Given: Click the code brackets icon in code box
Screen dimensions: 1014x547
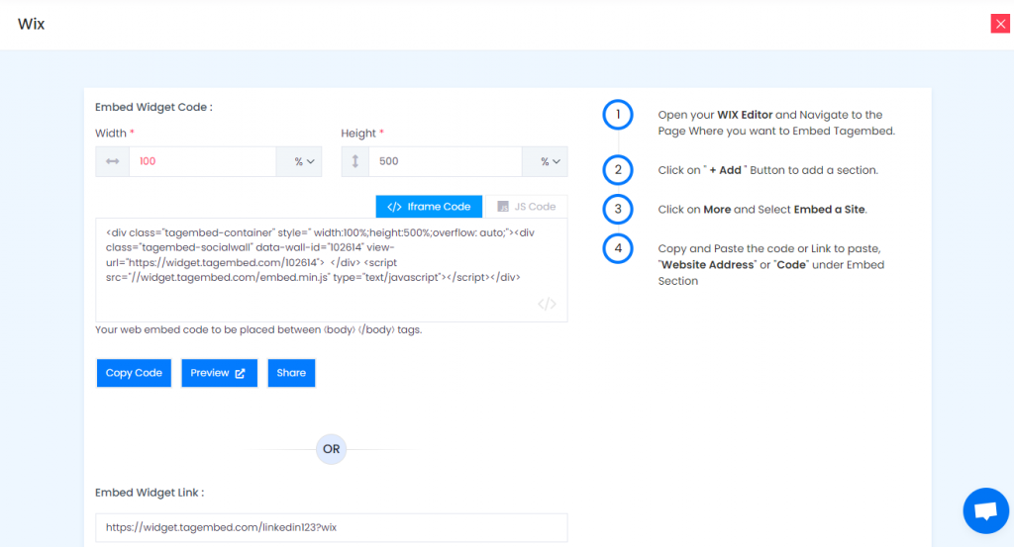Looking at the screenshot, I should (x=547, y=304).
